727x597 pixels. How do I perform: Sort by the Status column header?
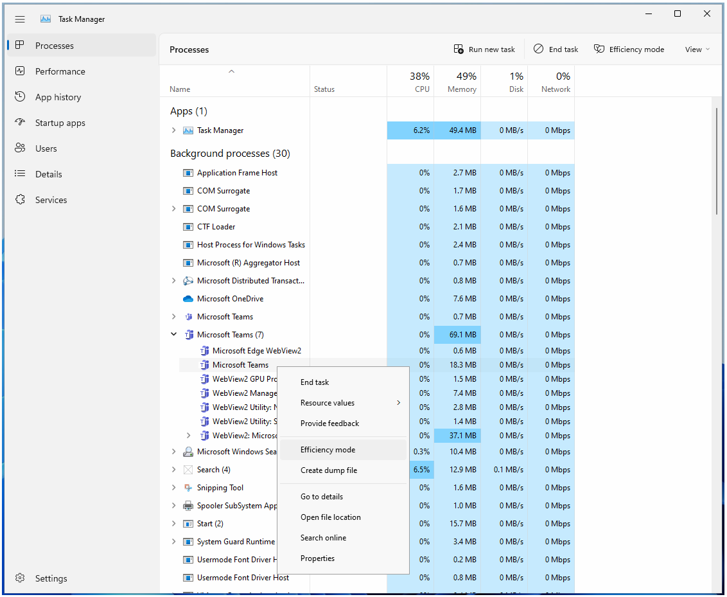(x=348, y=82)
